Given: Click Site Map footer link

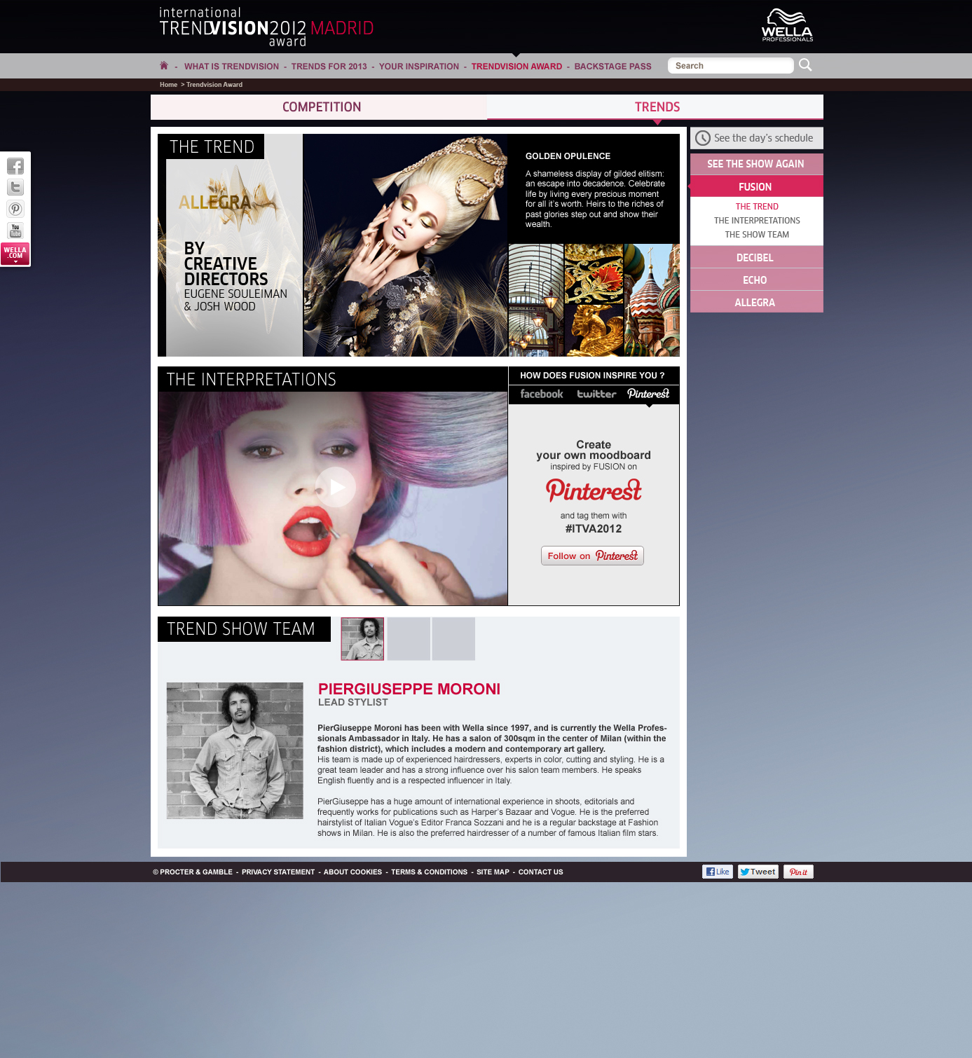Looking at the screenshot, I should [x=493, y=872].
